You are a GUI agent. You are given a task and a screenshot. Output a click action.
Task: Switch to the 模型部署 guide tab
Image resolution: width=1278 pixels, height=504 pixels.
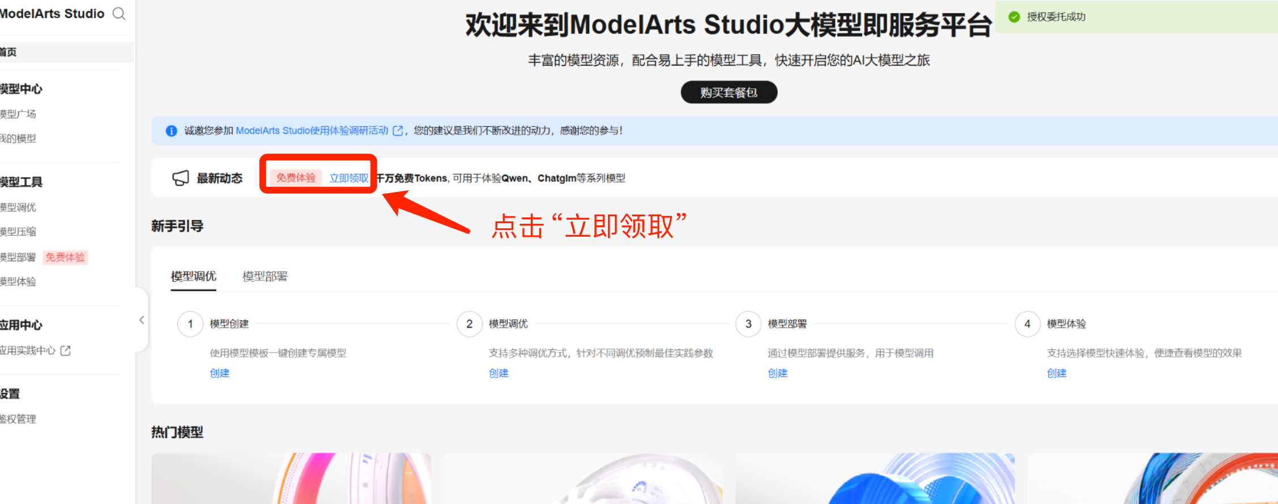[265, 276]
